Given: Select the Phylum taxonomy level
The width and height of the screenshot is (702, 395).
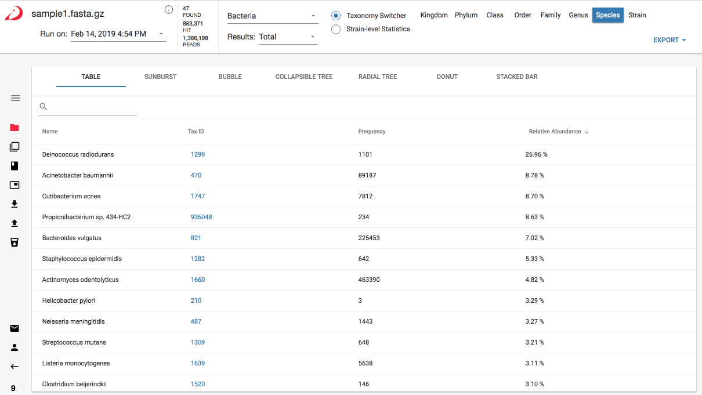Looking at the screenshot, I should click(466, 15).
